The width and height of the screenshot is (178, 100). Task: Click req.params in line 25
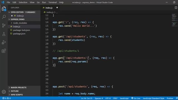coord(79,62)
